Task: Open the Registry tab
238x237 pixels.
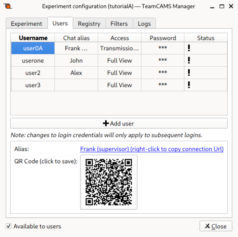Action: [89, 24]
